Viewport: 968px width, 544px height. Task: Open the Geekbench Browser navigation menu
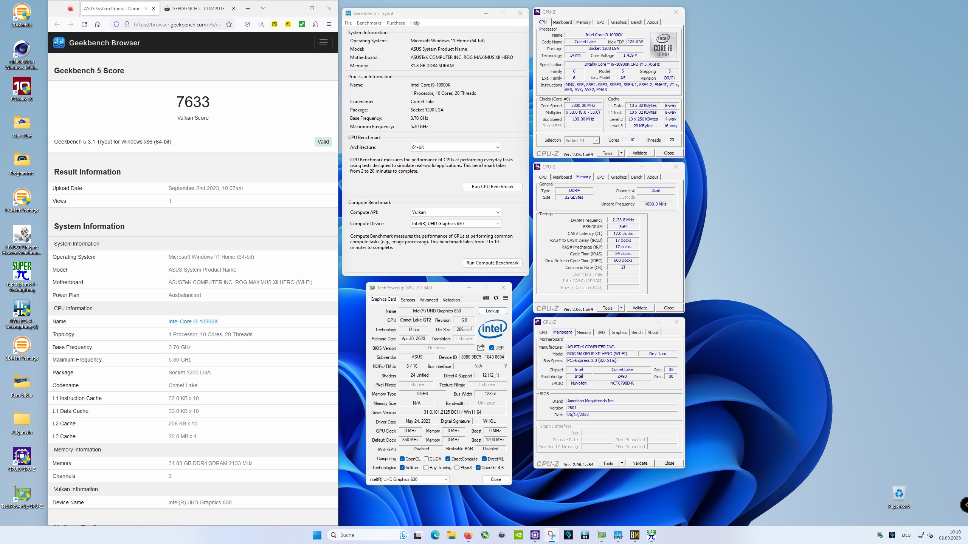click(323, 43)
